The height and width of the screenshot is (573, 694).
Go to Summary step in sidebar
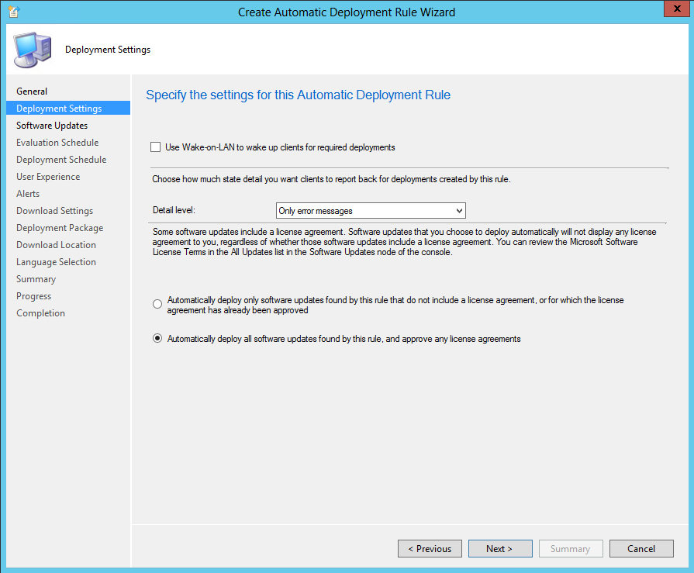[36, 279]
